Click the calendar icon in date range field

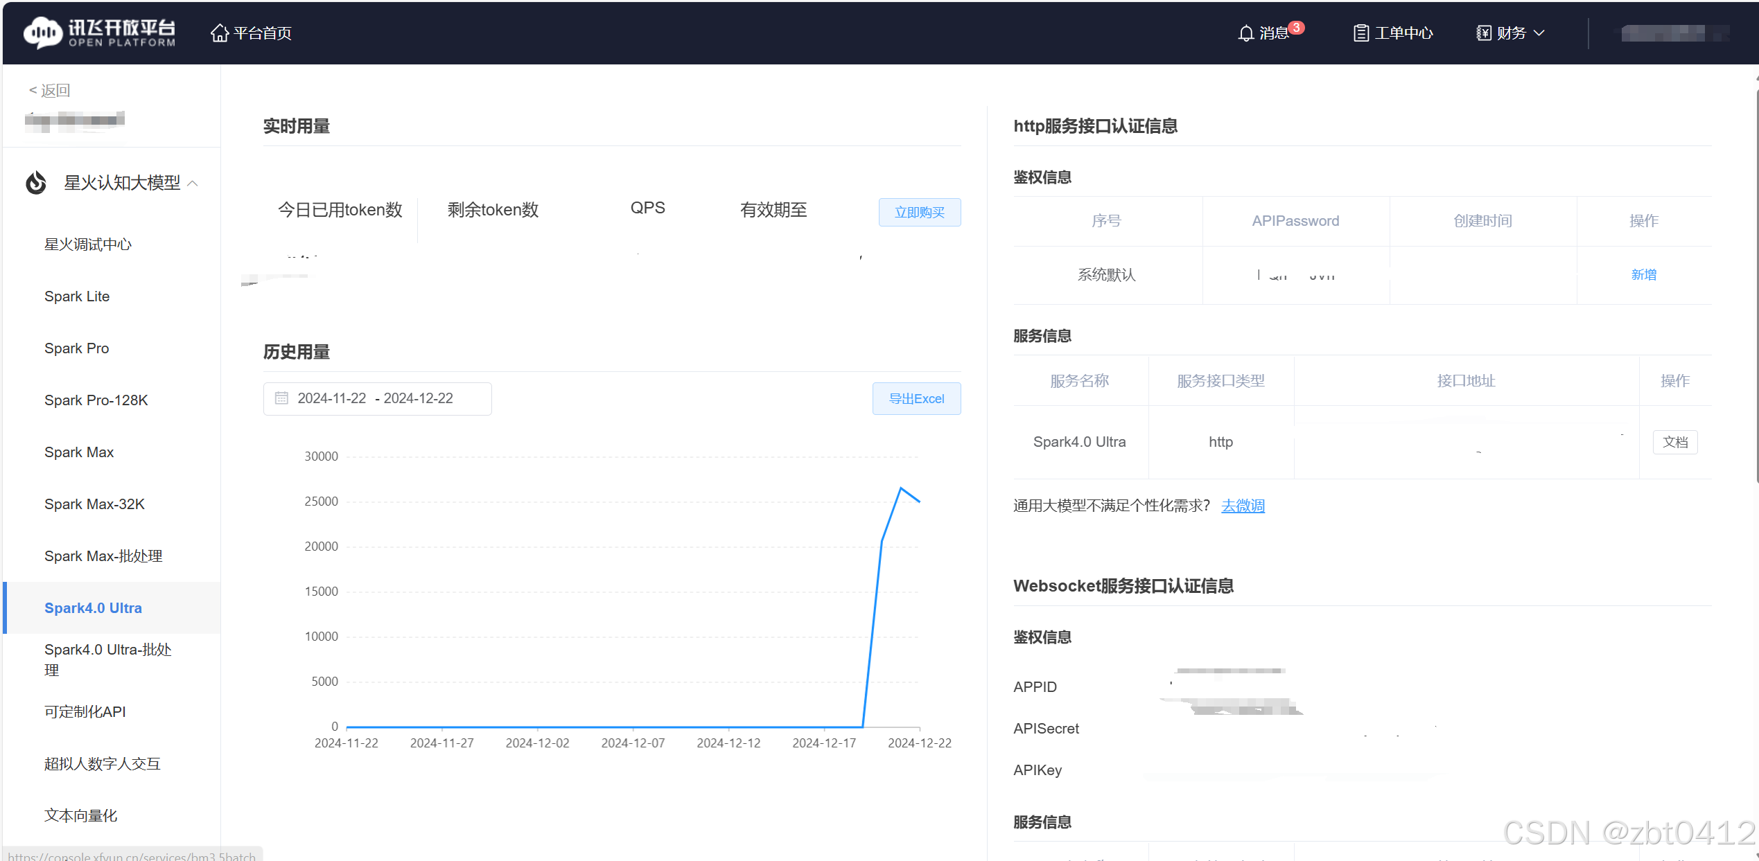click(x=281, y=398)
